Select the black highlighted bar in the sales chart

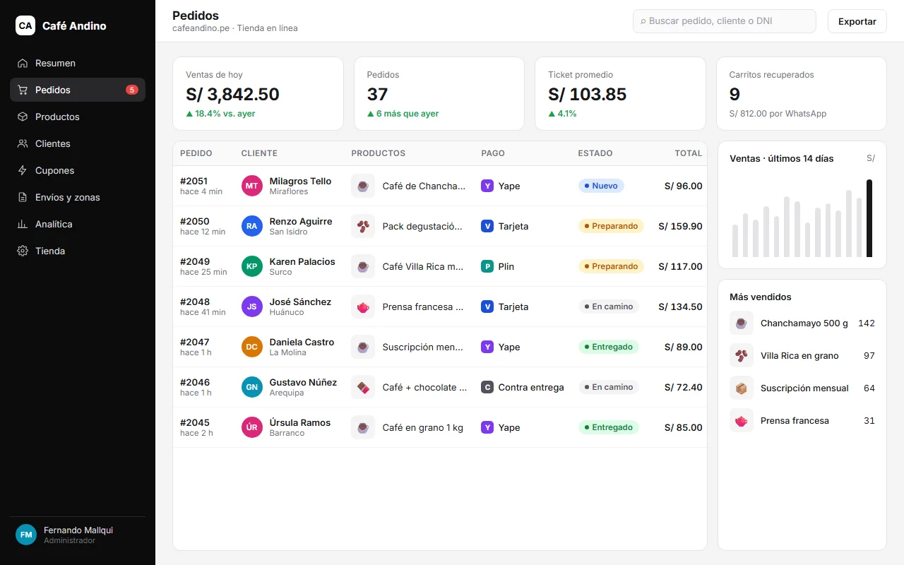[x=869, y=218]
